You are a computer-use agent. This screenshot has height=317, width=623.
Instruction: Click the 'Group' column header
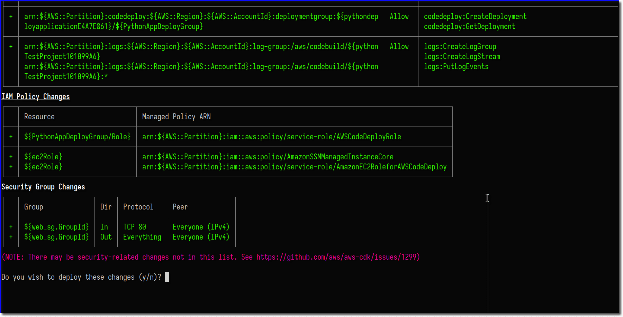[x=34, y=207]
